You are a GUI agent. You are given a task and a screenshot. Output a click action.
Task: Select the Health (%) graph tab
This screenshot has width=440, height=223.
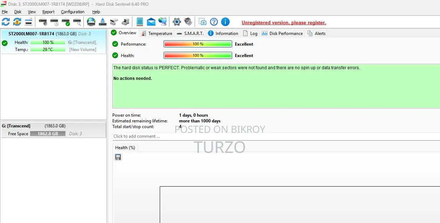click(125, 147)
